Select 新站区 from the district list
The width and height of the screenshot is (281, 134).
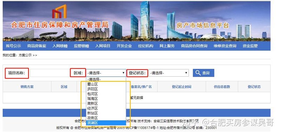tap(106, 113)
